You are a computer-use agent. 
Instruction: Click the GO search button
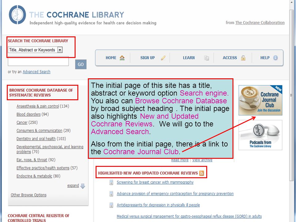click(x=81, y=64)
